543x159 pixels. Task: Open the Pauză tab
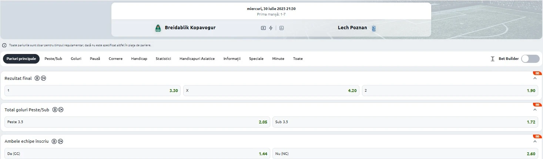pos(95,59)
